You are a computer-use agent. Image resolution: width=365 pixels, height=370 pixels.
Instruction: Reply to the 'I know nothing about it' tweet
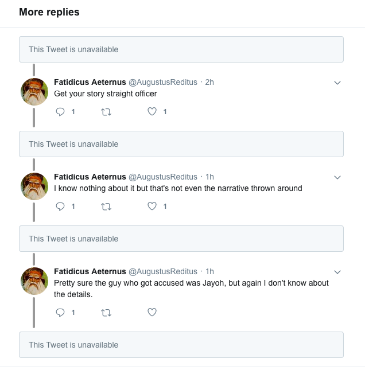click(x=60, y=207)
